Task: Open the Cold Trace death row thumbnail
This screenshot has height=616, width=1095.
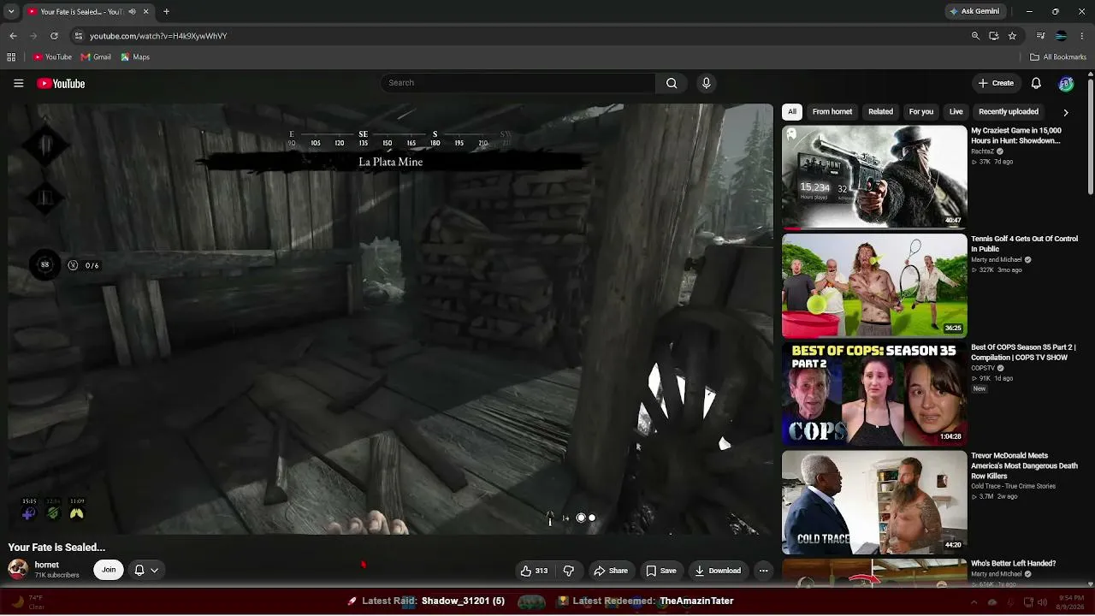Action: click(x=874, y=502)
